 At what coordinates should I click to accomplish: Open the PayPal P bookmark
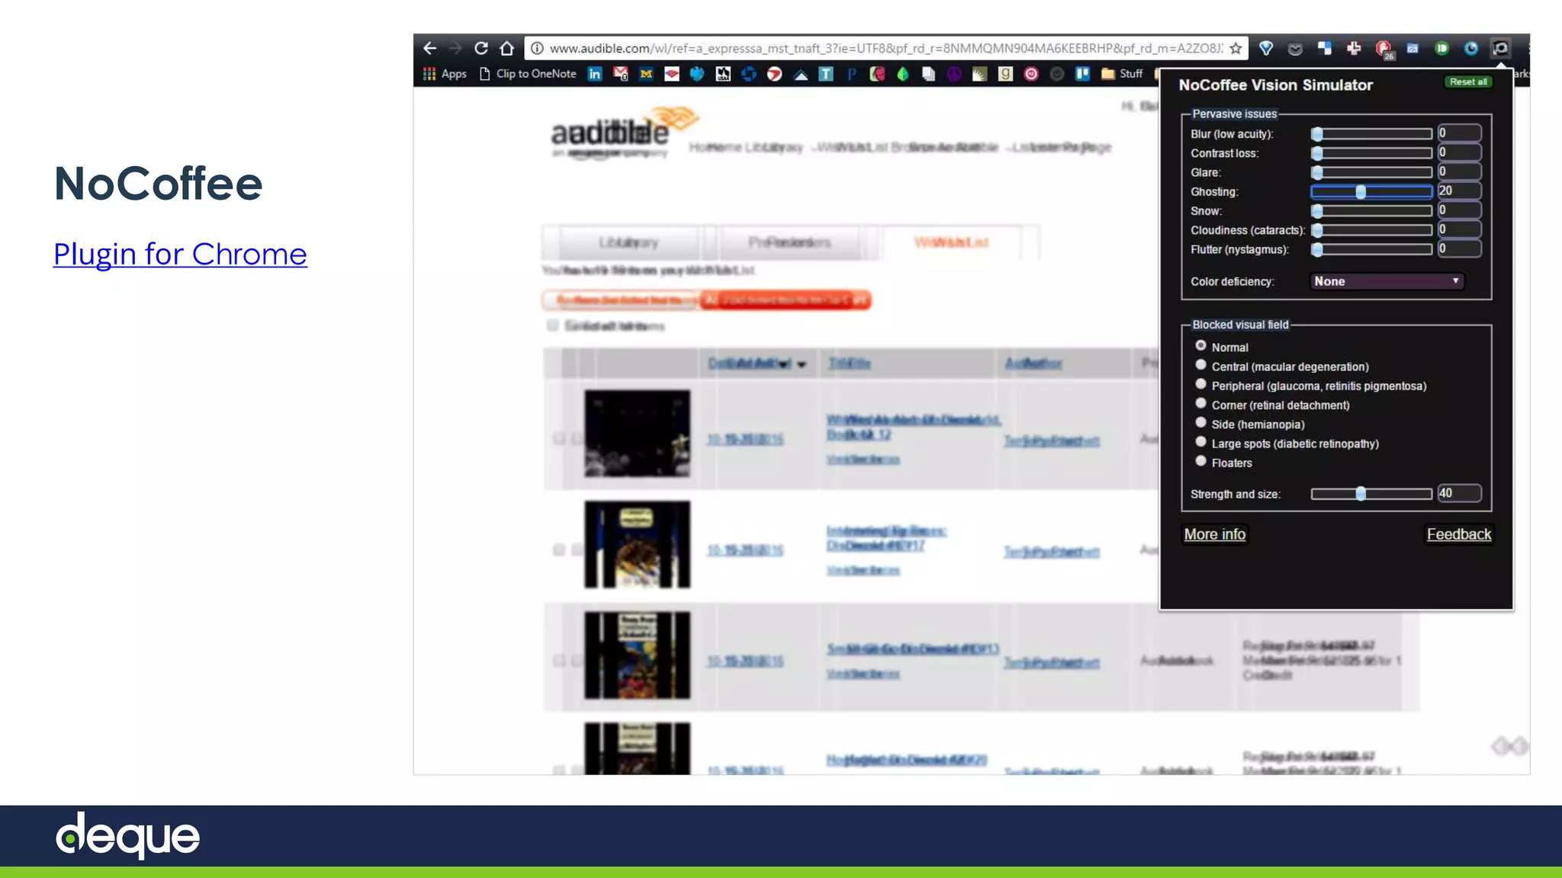coord(852,74)
